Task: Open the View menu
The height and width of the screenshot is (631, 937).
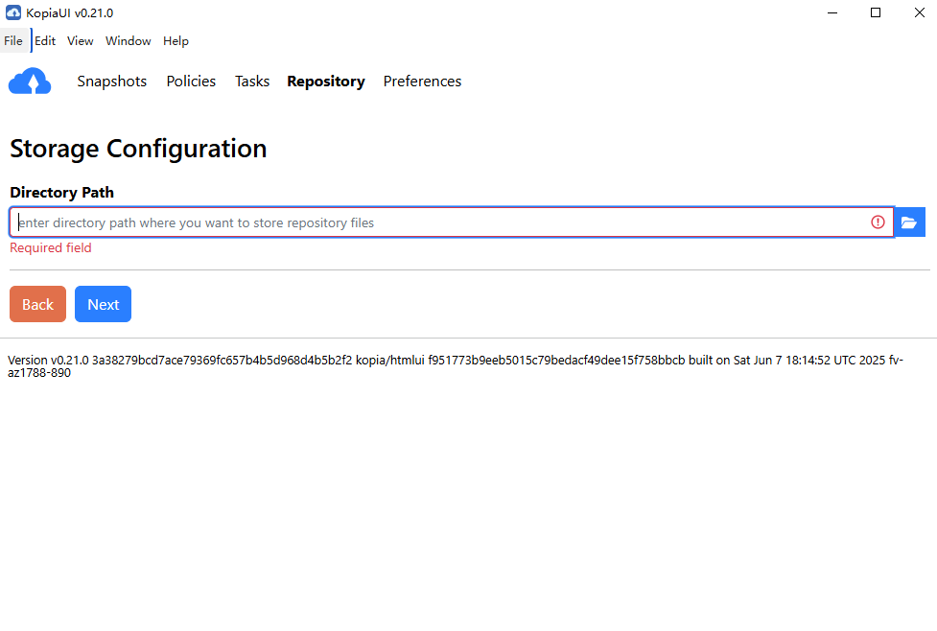Action: [x=81, y=41]
